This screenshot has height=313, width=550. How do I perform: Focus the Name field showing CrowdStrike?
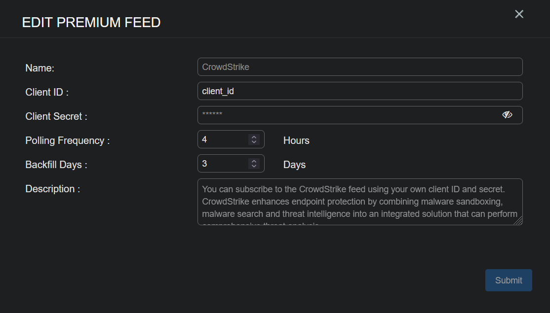[x=359, y=67]
